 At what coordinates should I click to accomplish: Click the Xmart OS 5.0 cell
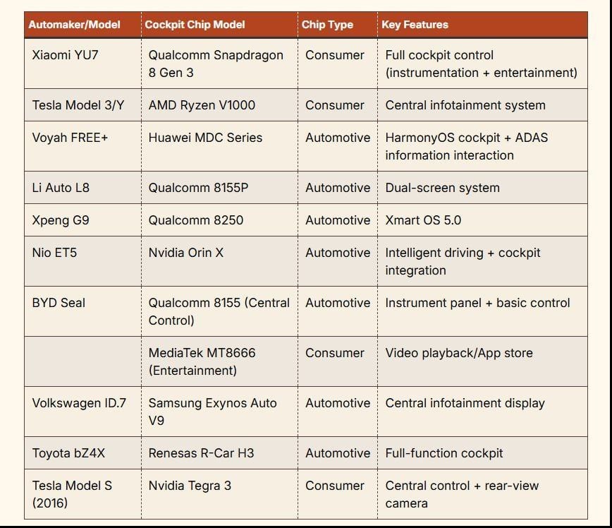coord(482,220)
